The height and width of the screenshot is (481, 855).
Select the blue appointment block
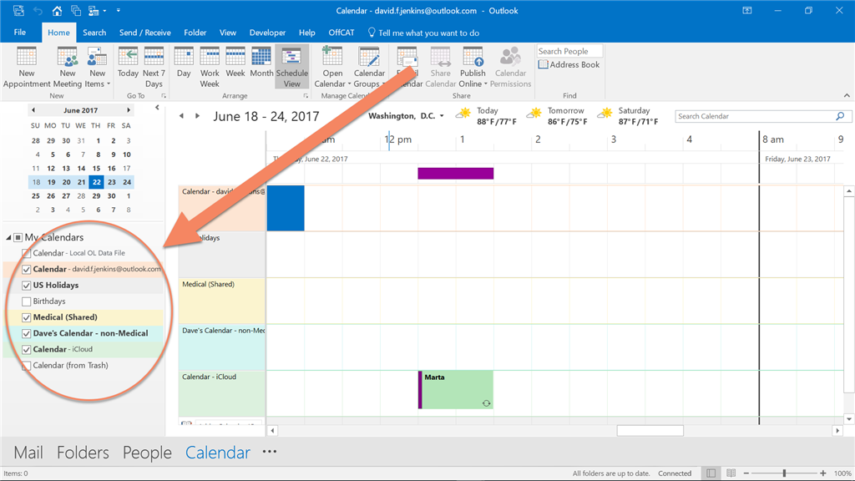286,208
